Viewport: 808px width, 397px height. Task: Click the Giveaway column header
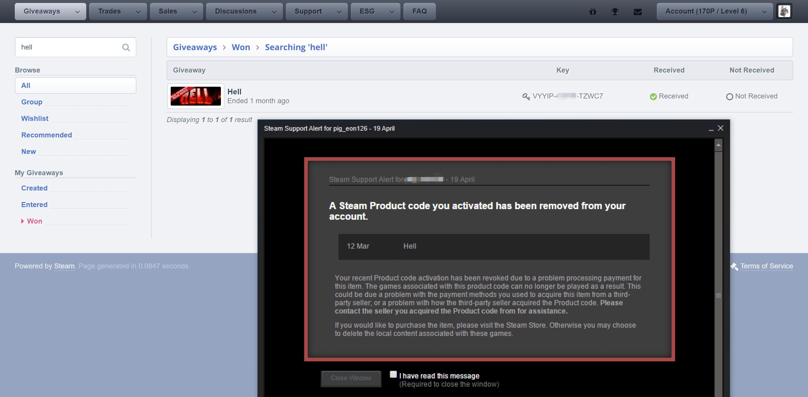click(x=189, y=70)
